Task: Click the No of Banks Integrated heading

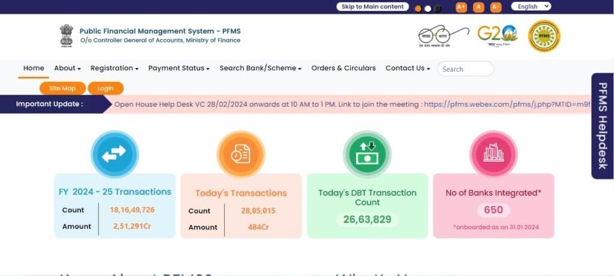Action: [x=493, y=193]
